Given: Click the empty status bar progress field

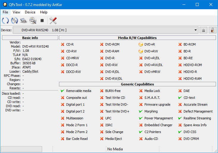Looking at the screenshot, I should tap(21, 149).
